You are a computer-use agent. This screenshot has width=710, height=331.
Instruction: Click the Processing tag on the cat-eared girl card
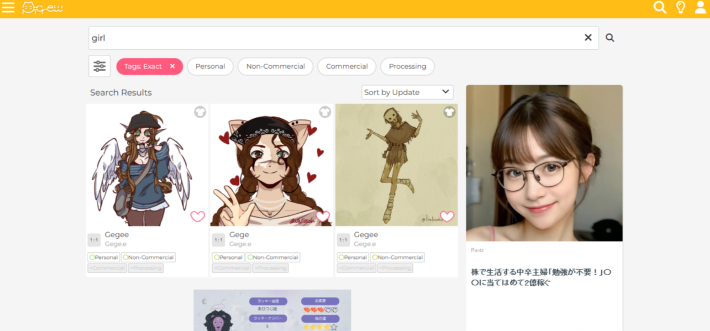(x=270, y=268)
